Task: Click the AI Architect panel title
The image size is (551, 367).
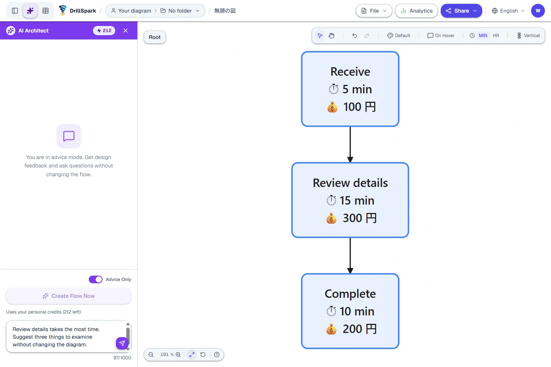Action: (33, 31)
